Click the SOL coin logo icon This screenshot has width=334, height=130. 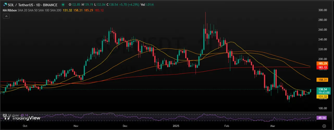[x=5, y=5]
